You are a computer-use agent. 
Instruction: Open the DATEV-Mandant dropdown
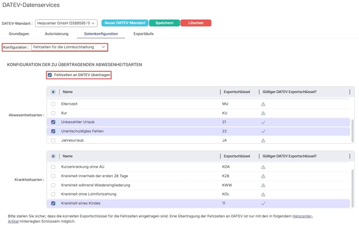pos(66,23)
